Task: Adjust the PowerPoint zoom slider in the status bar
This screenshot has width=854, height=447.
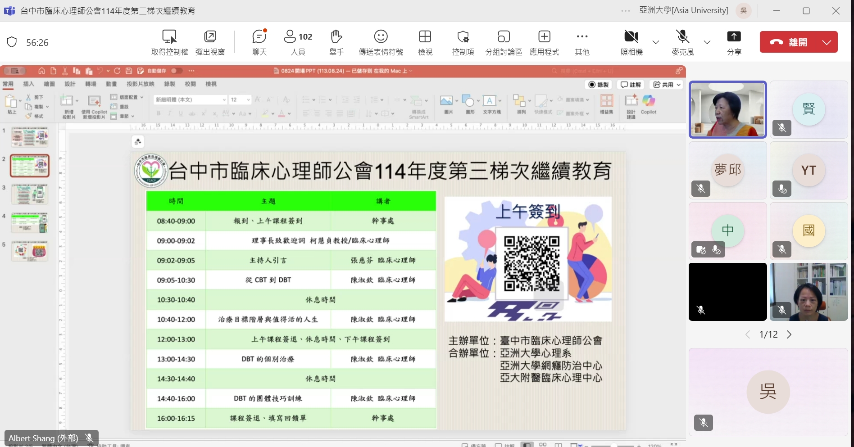Action: click(x=613, y=445)
